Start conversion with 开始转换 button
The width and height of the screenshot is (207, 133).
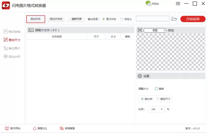tap(193, 19)
